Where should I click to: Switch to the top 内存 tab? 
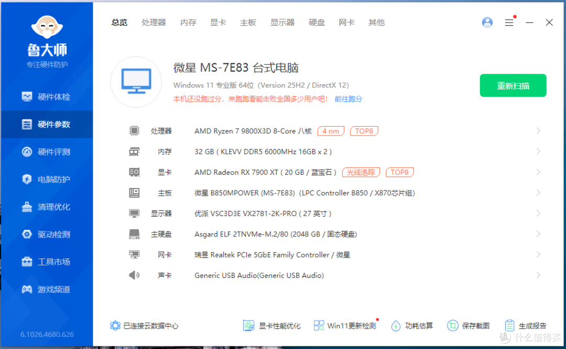point(188,22)
